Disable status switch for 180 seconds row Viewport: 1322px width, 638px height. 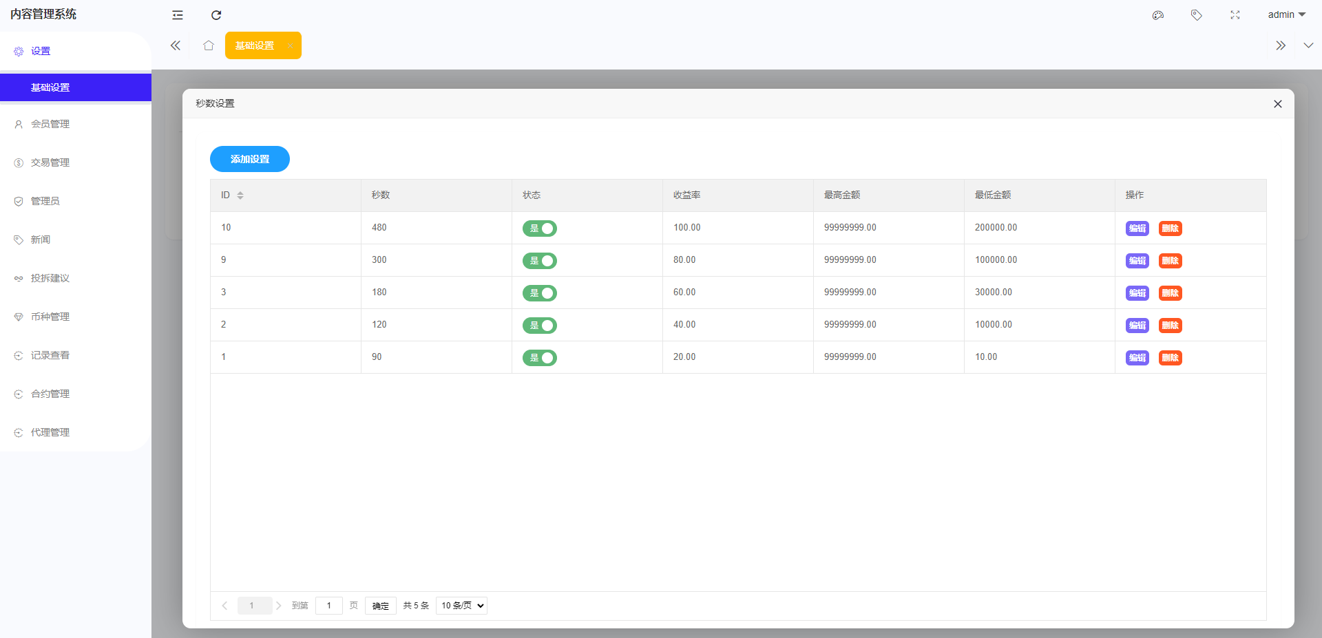(x=540, y=293)
